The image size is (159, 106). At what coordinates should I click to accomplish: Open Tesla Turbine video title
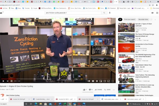click(x=145, y=76)
